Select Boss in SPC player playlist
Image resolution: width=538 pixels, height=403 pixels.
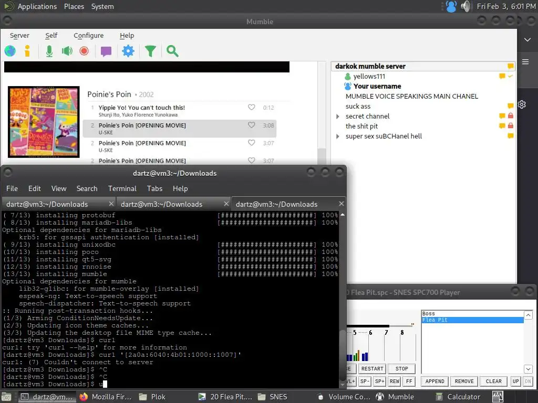[472, 314]
